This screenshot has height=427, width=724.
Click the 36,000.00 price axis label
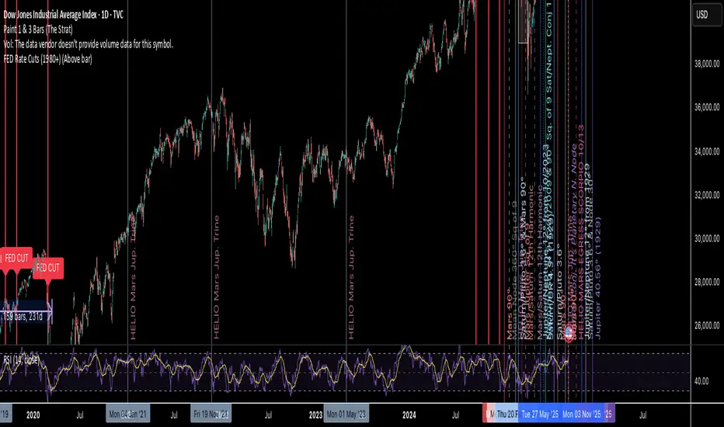pyautogui.click(x=707, y=107)
